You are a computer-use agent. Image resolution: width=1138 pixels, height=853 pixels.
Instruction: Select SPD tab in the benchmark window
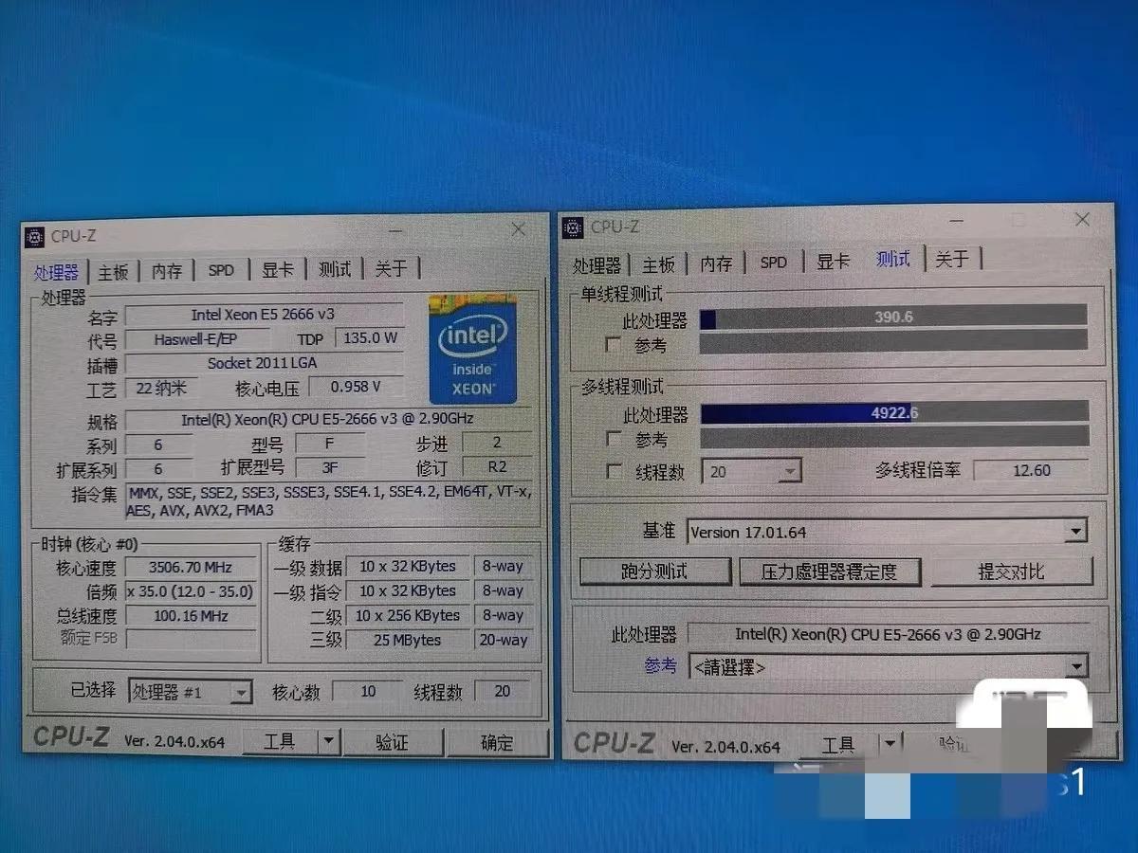pos(774,263)
